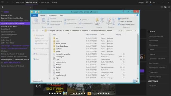Click the csgo application file icon
This screenshot has height=96, width=171.
(x=54, y=59)
